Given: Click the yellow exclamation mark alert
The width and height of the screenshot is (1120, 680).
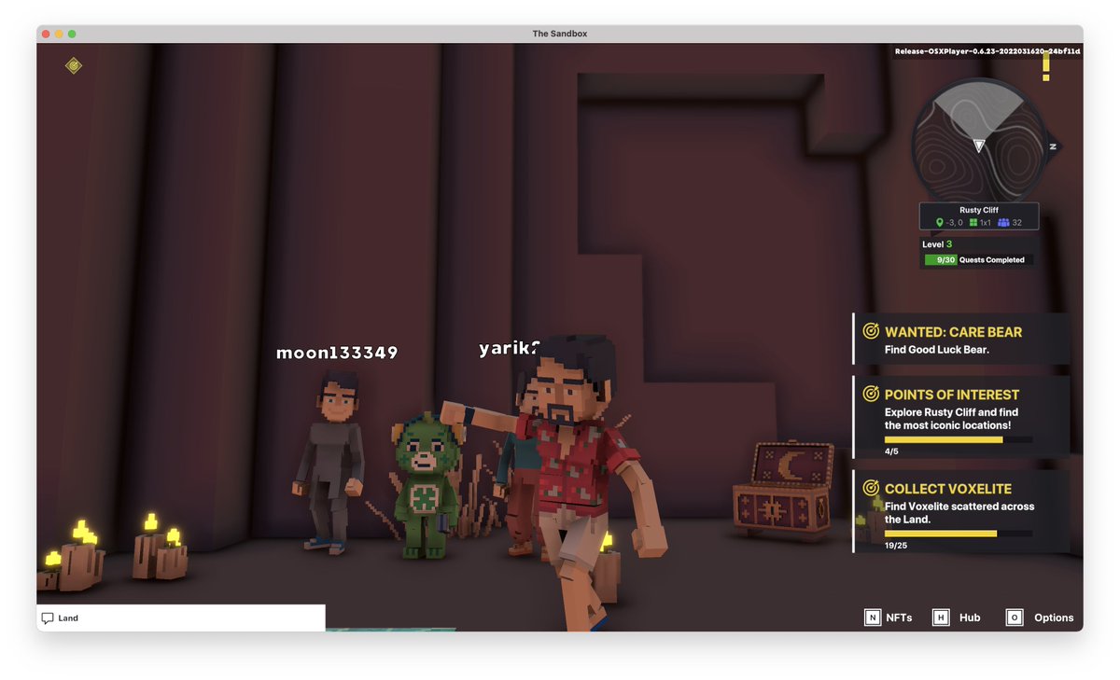Looking at the screenshot, I should [x=1046, y=67].
